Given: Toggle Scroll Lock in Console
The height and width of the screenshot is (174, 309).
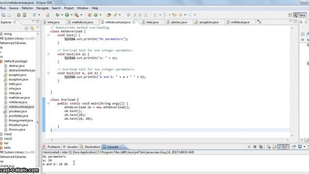Looking at the screenshot, I should (274, 147).
